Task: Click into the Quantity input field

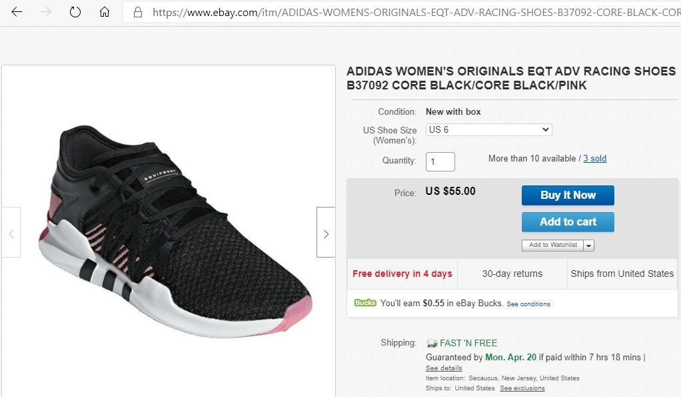Action: click(x=440, y=161)
